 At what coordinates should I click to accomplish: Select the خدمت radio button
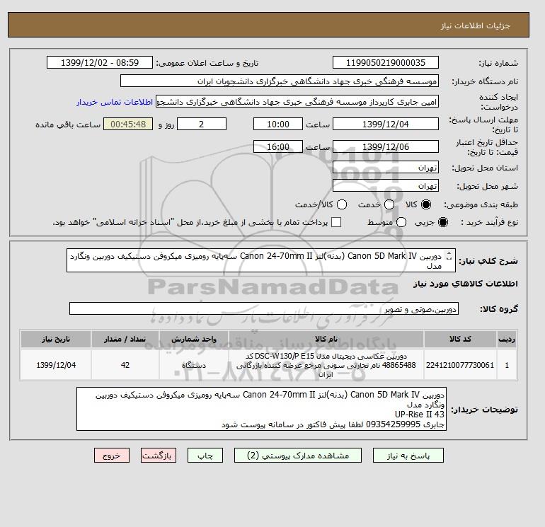point(389,204)
